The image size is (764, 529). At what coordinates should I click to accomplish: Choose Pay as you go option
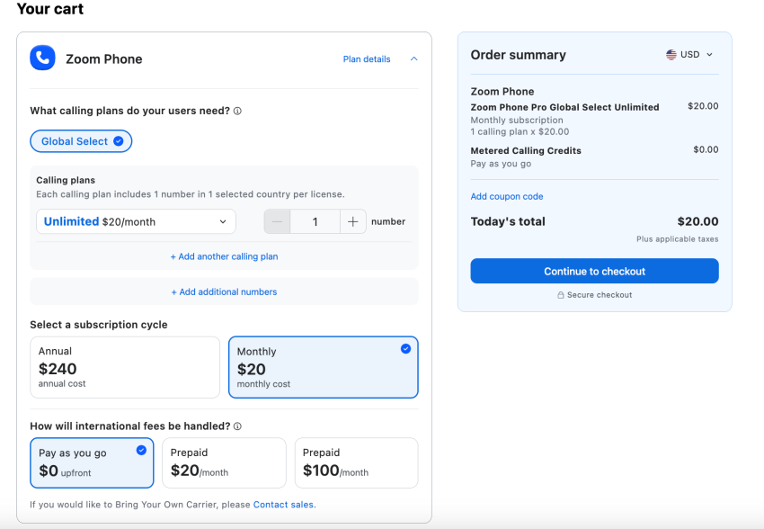click(92, 462)
